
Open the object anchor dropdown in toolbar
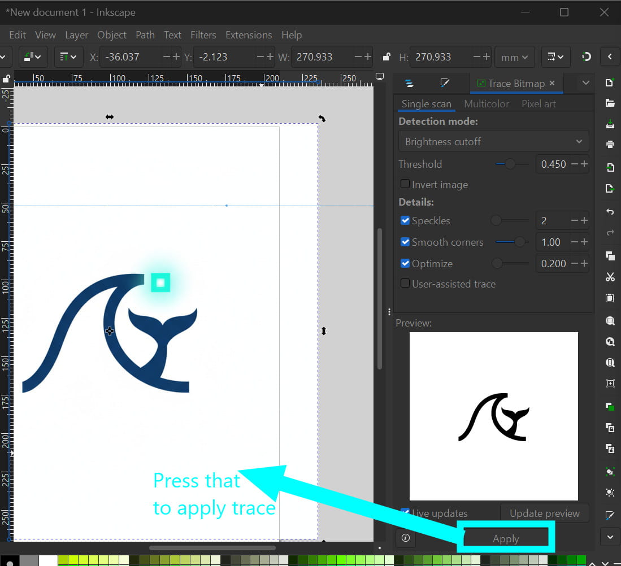click(32, 57)
